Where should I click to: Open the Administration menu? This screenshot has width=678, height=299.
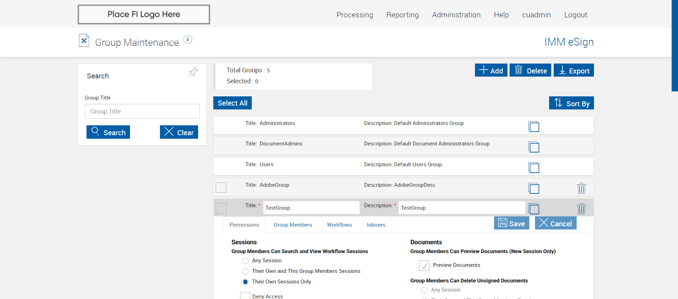click(456, 15)
